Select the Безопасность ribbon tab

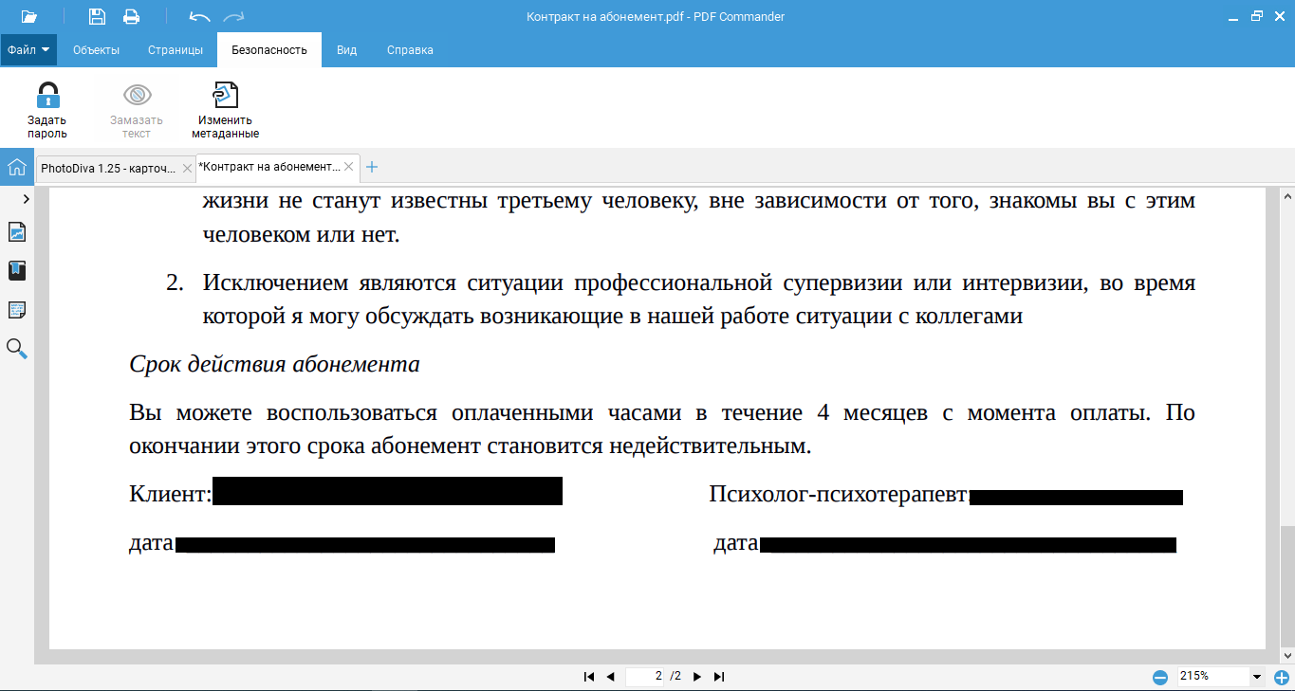click(269, 50)
